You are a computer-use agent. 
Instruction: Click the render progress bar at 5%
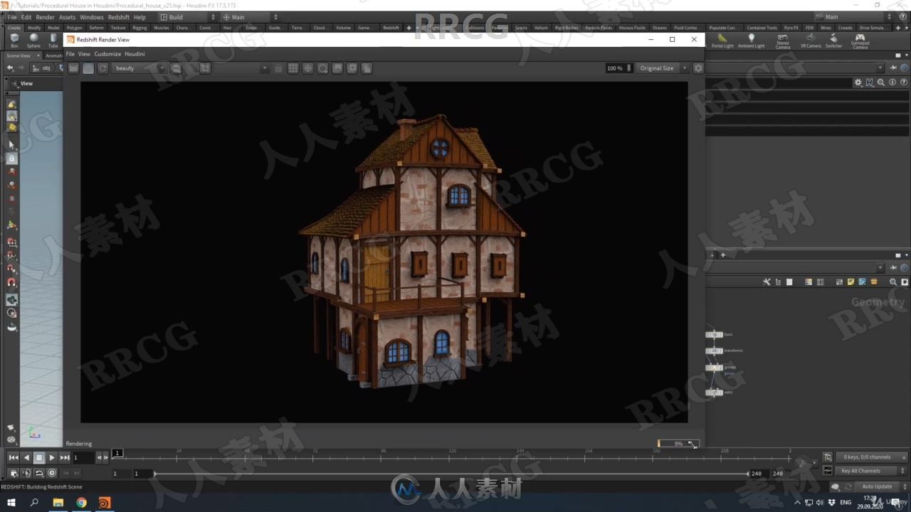678,444
